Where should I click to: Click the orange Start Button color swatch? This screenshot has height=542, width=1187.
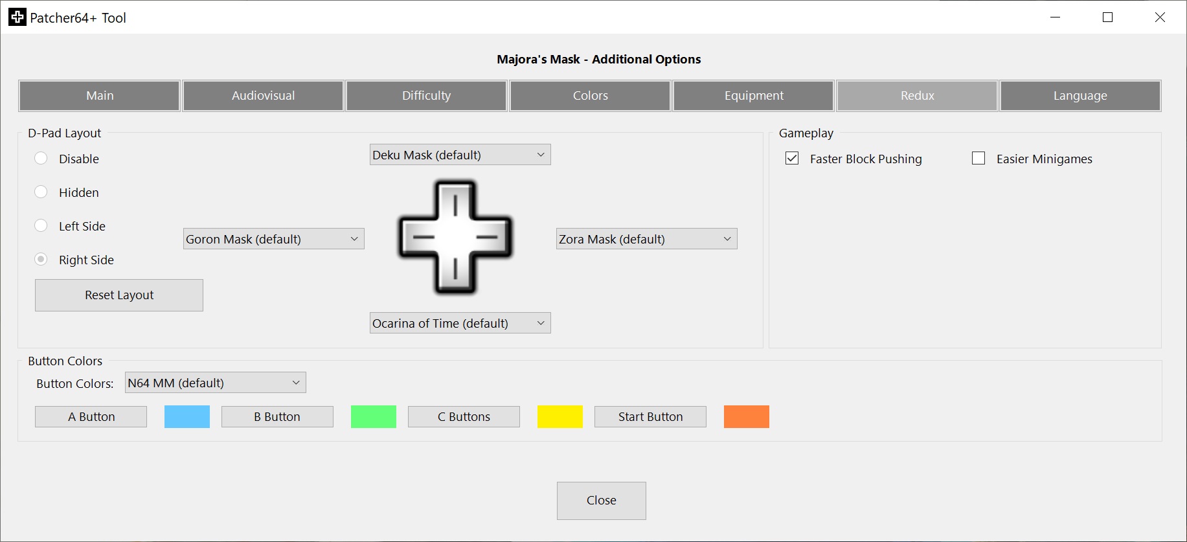point(747,417)
